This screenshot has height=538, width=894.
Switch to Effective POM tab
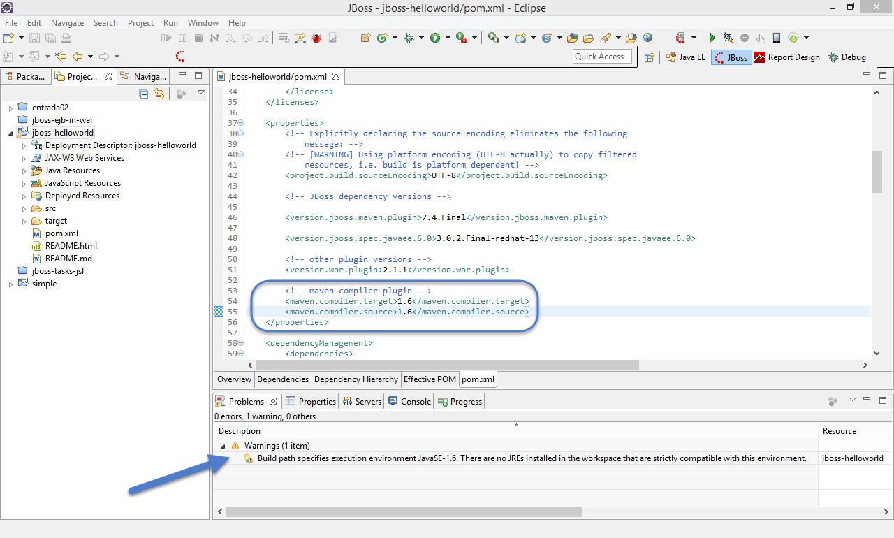tap(430, 379)
